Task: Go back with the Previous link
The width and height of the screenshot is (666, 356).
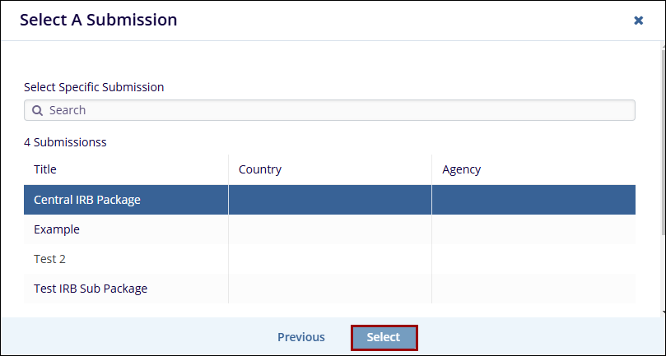Action: click(301, 337)
